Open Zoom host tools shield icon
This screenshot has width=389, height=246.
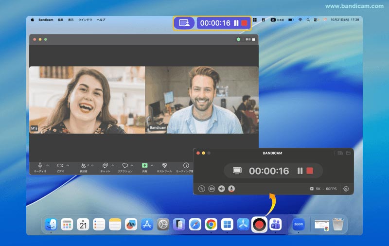point(164,166)
